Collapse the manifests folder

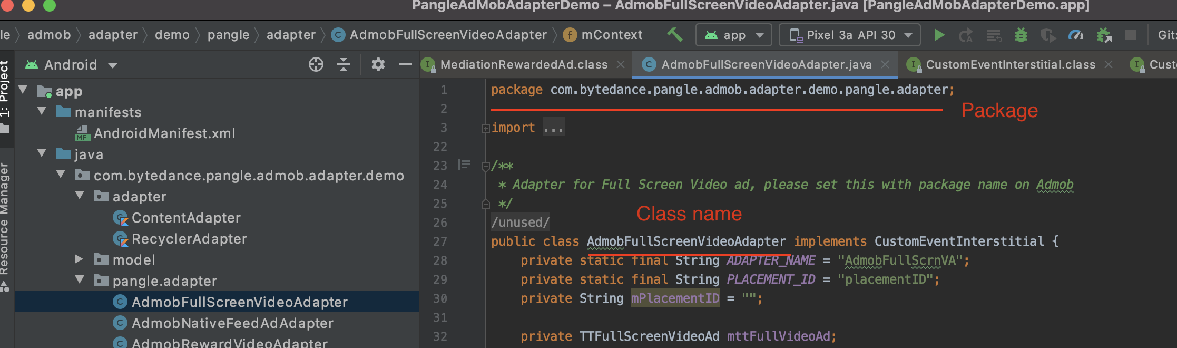click(42, 111)
